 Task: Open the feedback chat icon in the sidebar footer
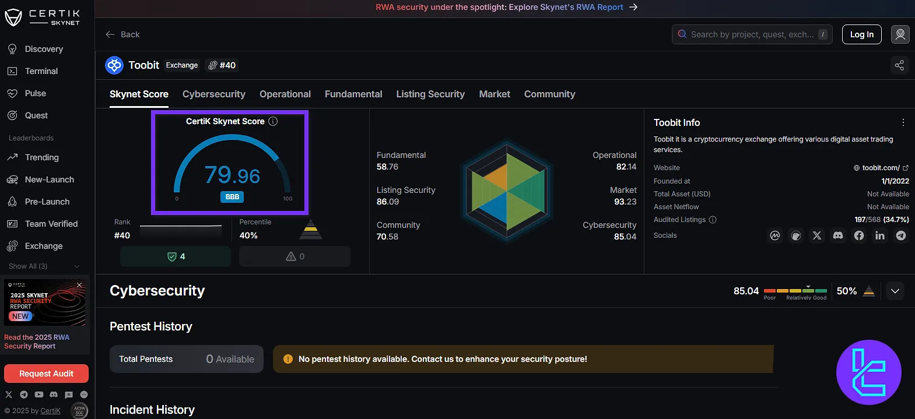pyautogui.click(x=69, y=395)
